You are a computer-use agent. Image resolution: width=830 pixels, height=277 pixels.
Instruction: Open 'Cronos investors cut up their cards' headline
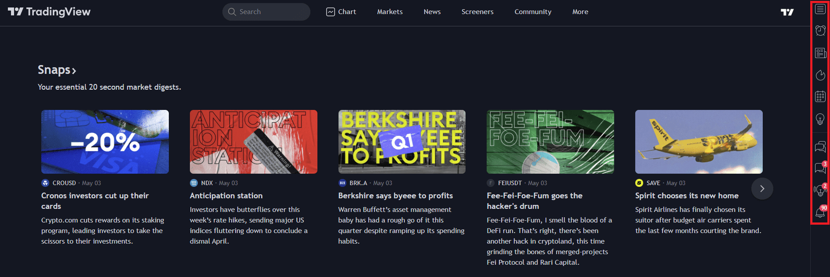click(95, 201)
